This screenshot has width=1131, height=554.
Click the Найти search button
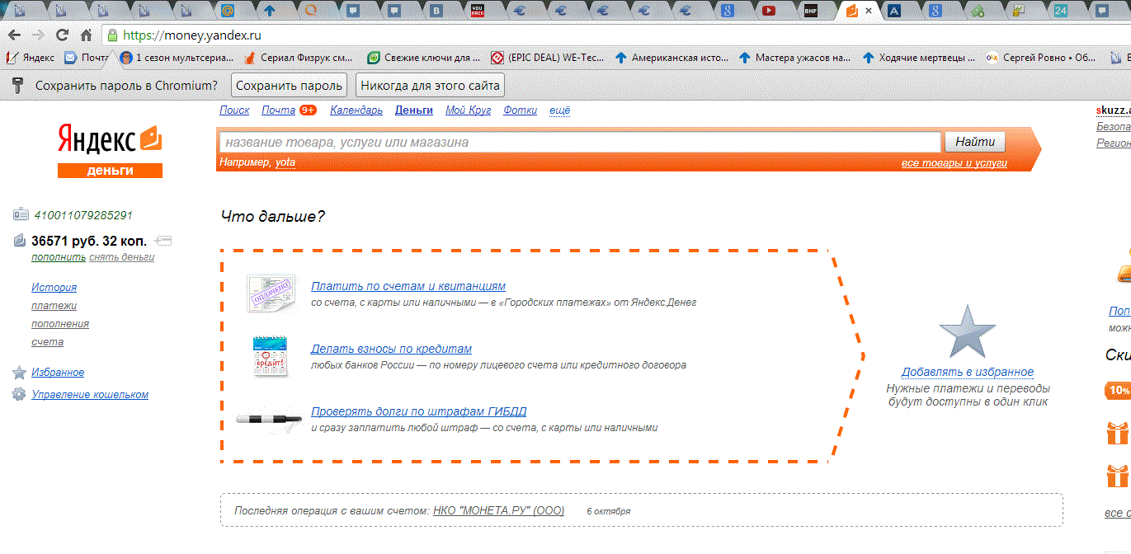975,142
